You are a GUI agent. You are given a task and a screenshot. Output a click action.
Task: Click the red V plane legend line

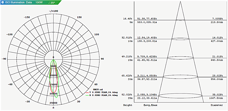tap(87, 92)
